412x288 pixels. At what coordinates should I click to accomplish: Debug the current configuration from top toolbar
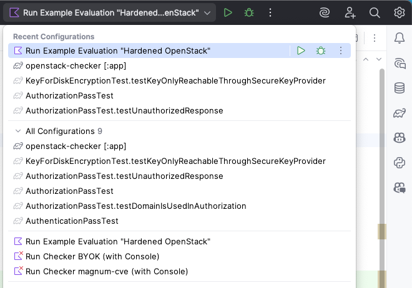tap(249, 12)
